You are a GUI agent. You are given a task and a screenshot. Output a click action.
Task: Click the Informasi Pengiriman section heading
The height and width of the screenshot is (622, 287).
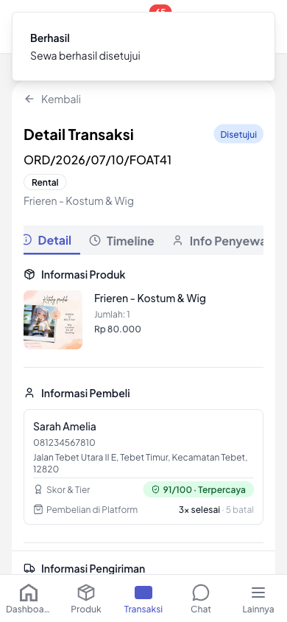93,568
